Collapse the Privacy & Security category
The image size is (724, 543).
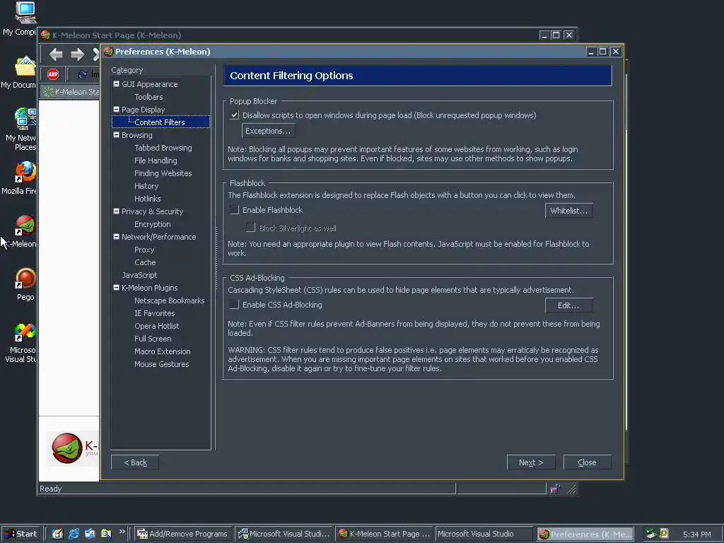tap(117, 211)
